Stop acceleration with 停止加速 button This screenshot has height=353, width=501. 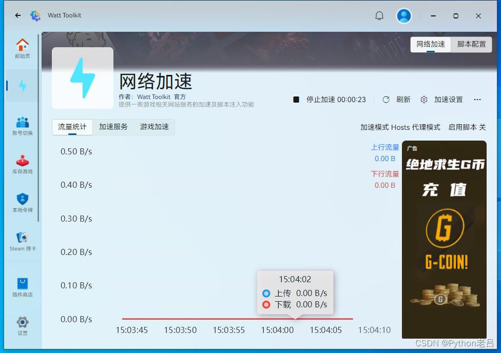330,100
